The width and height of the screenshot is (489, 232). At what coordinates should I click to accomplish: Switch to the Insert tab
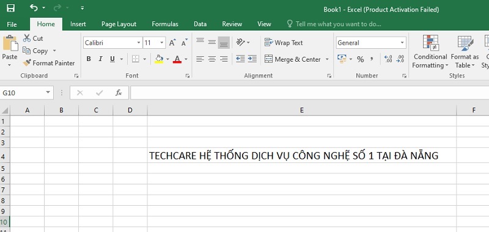[78, 24]
